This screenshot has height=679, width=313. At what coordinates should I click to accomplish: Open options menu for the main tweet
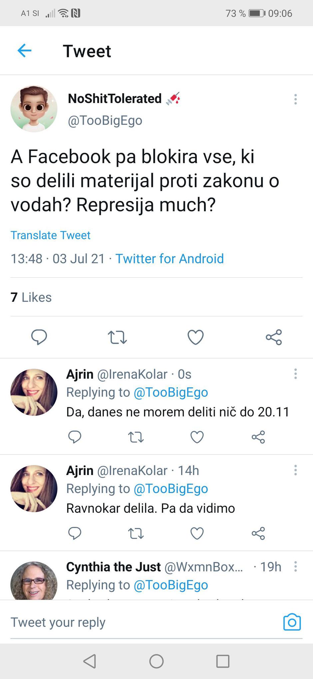pos(295,99)
